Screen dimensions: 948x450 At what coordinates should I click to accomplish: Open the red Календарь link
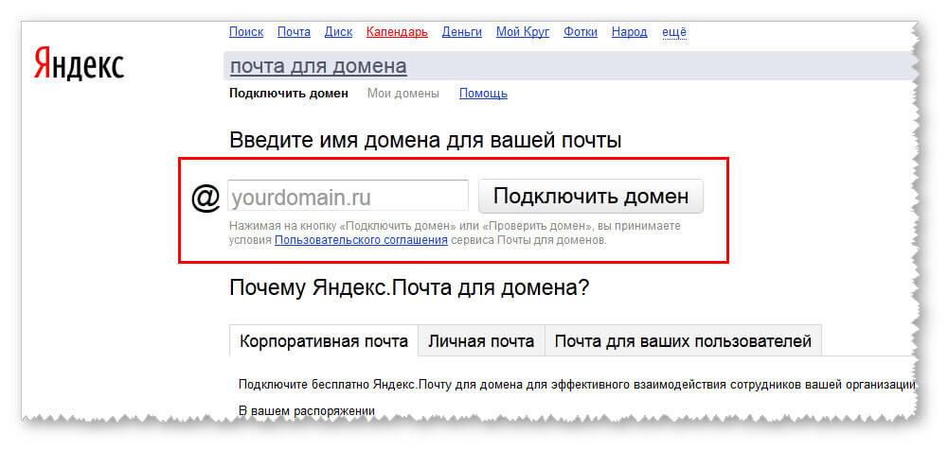coord(397,32)
